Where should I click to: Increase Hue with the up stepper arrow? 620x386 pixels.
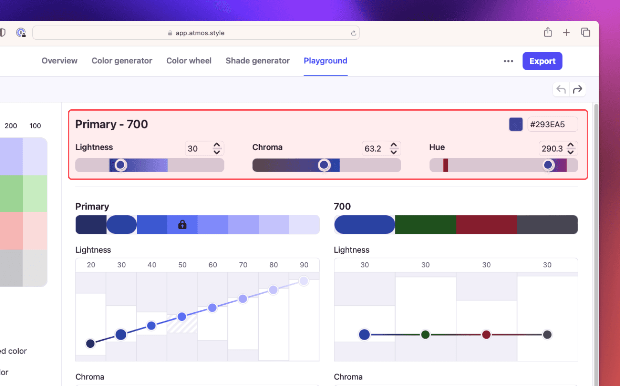pos(570,145)
